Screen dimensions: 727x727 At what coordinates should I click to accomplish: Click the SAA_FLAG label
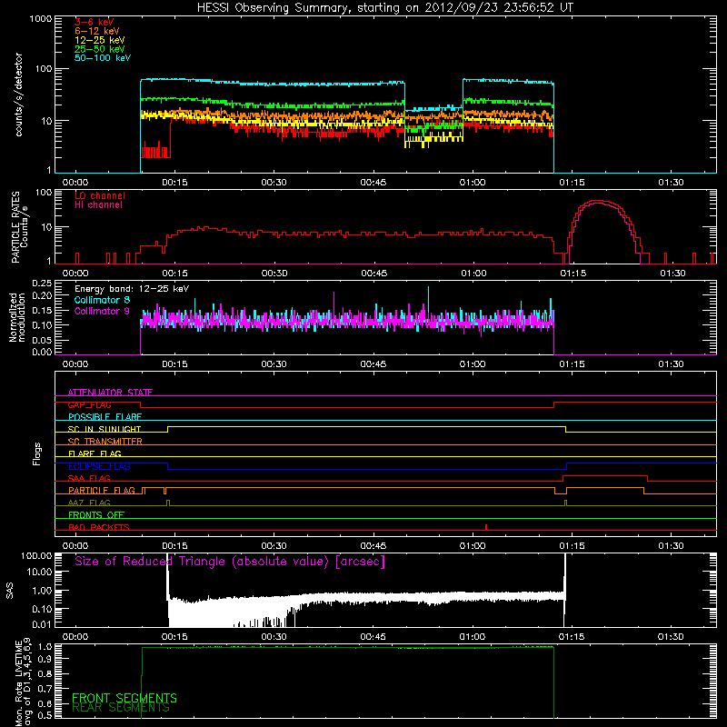(89, 478)
